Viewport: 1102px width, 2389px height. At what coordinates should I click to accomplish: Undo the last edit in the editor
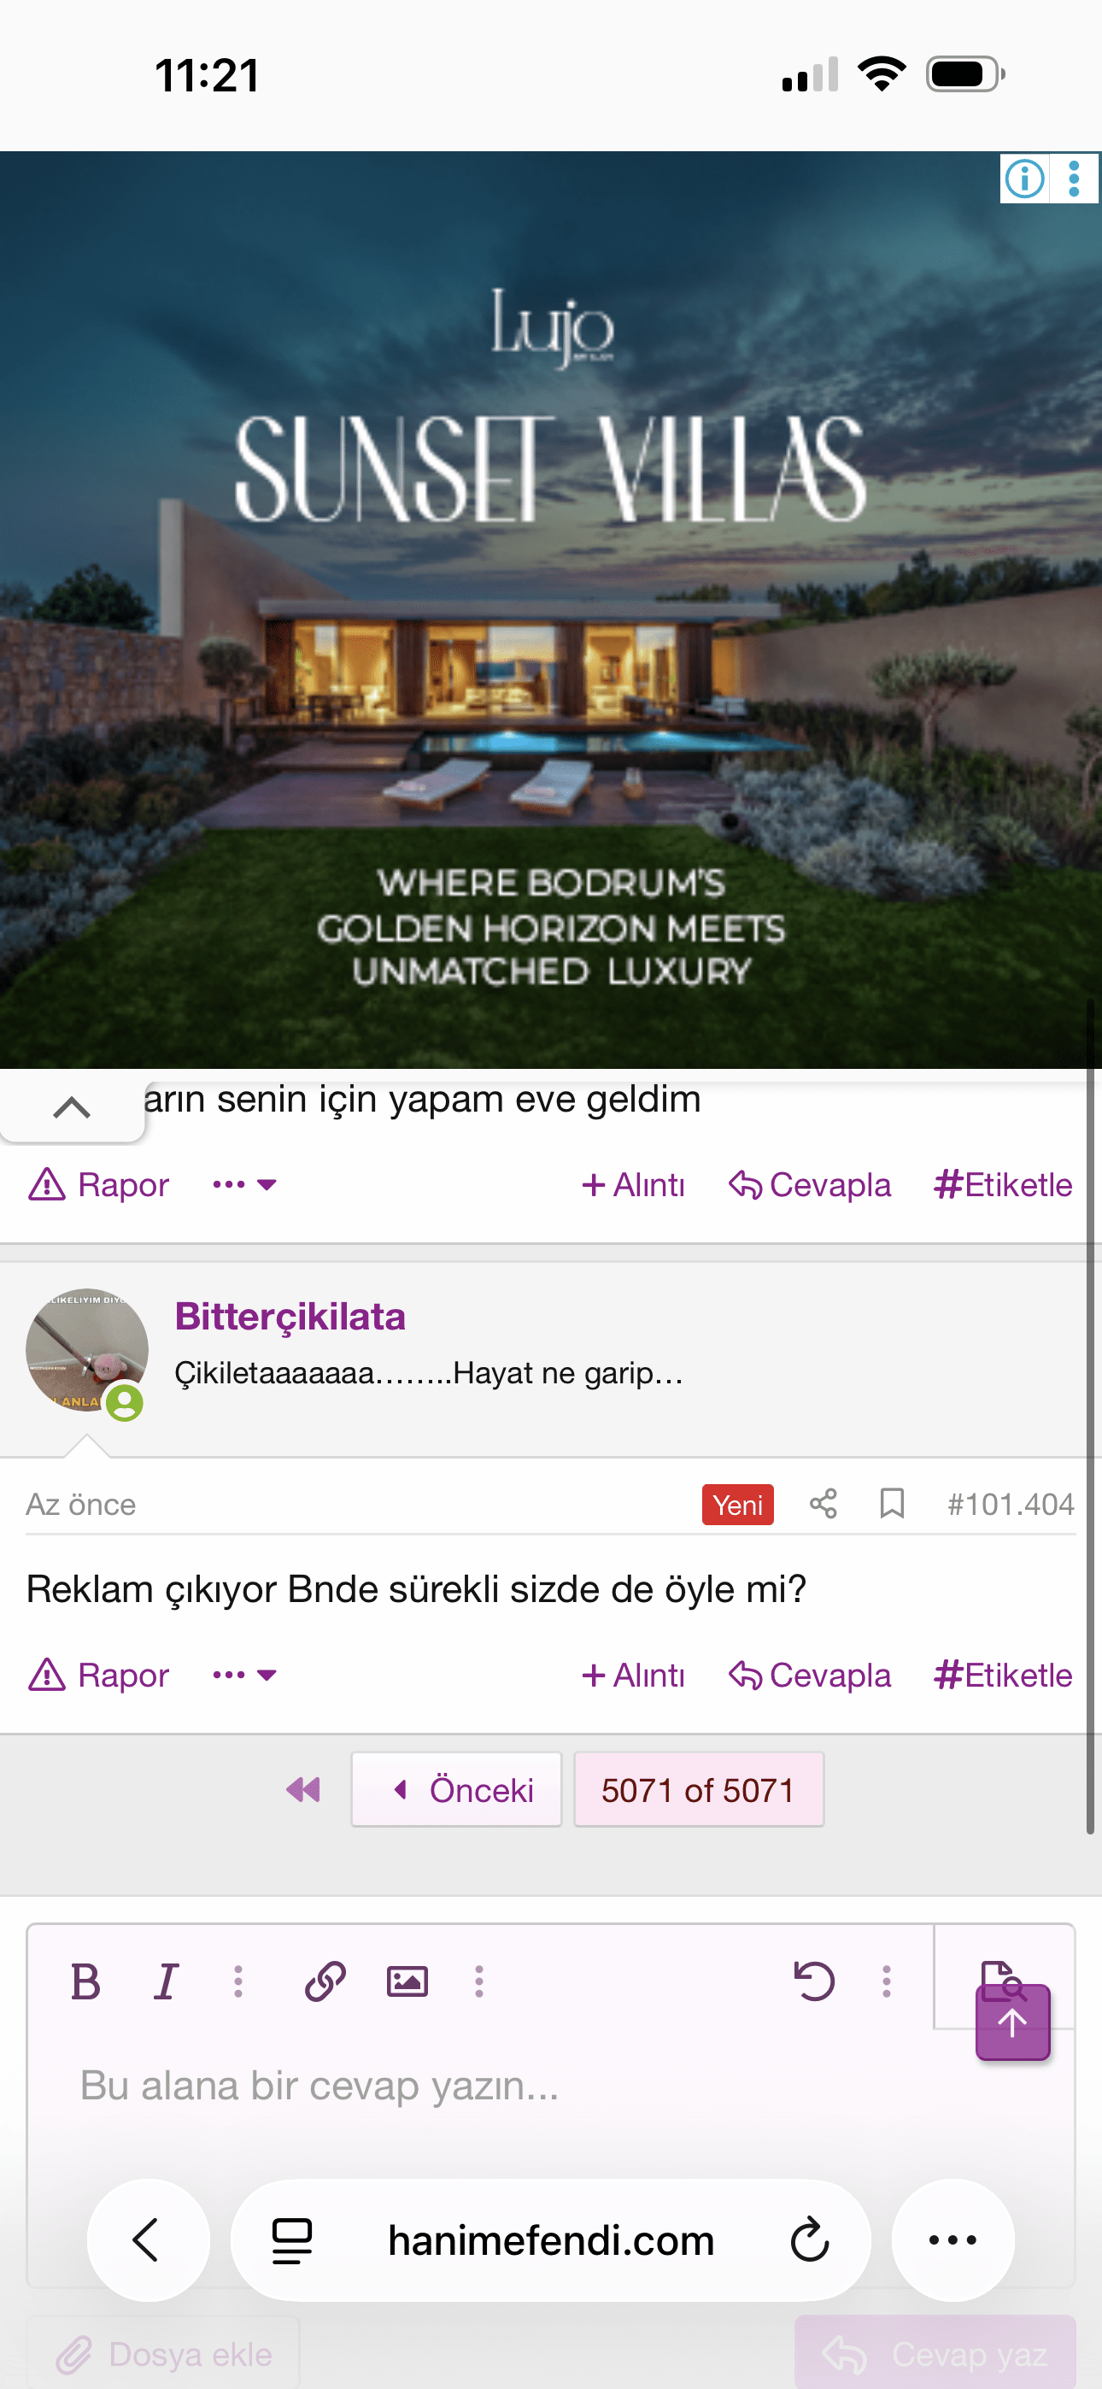814,1982
